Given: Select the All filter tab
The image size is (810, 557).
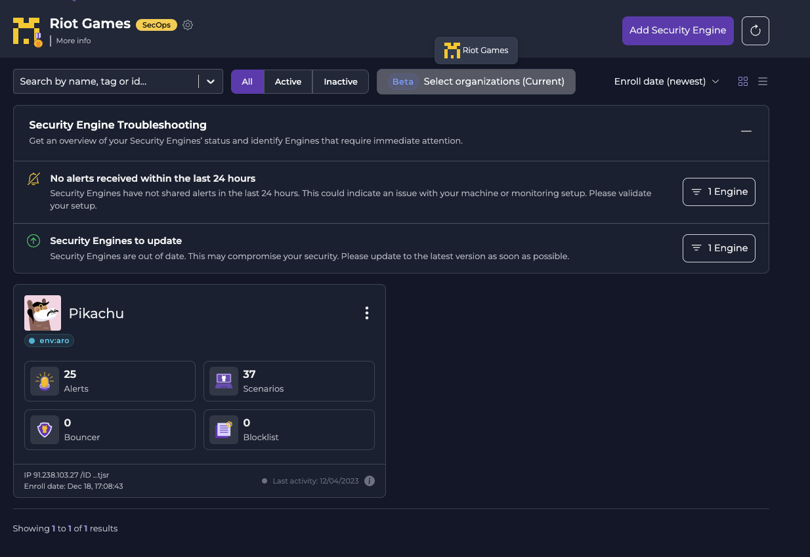Looking at the screenshot, I should point(247,81).
